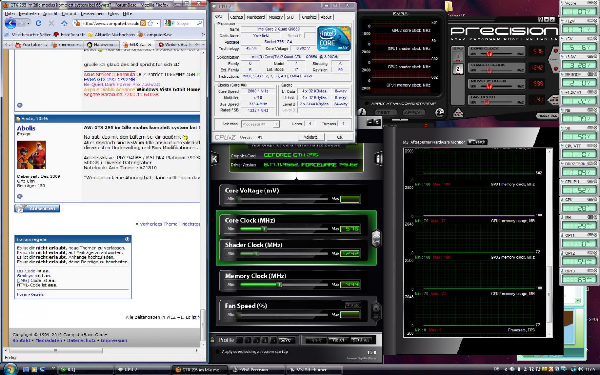Open EVGA Precision settings wrench icon
This screenshot has width=600, height=375.
(440, 113)
